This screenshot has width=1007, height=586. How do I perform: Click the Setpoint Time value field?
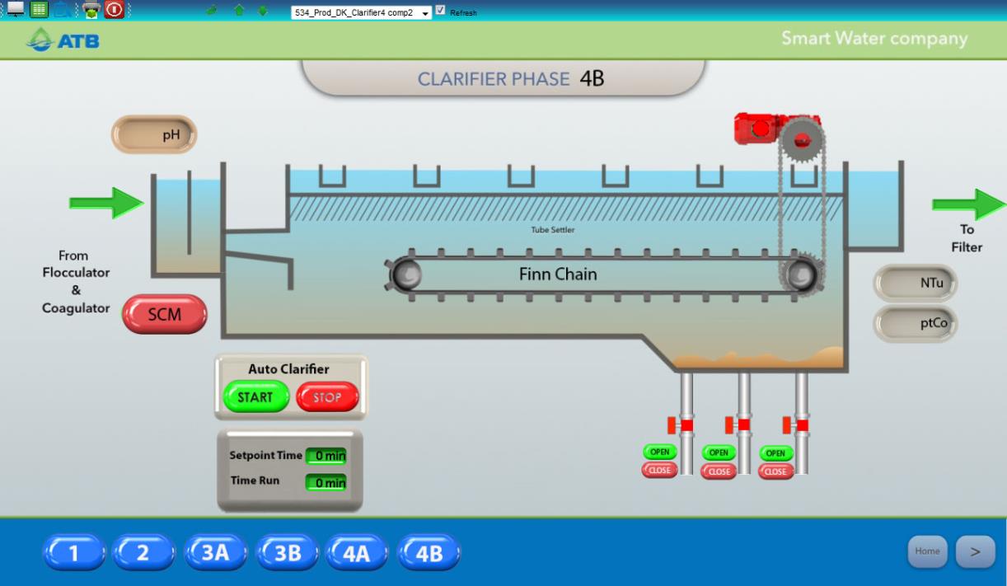point(326,456)
